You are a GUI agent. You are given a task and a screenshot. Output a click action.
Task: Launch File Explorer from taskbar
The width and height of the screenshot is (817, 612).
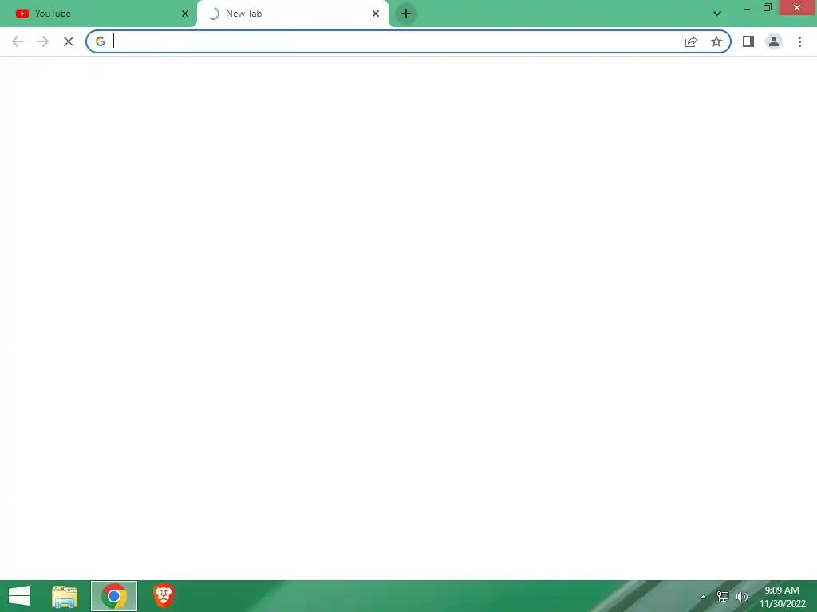pos(65,596)
